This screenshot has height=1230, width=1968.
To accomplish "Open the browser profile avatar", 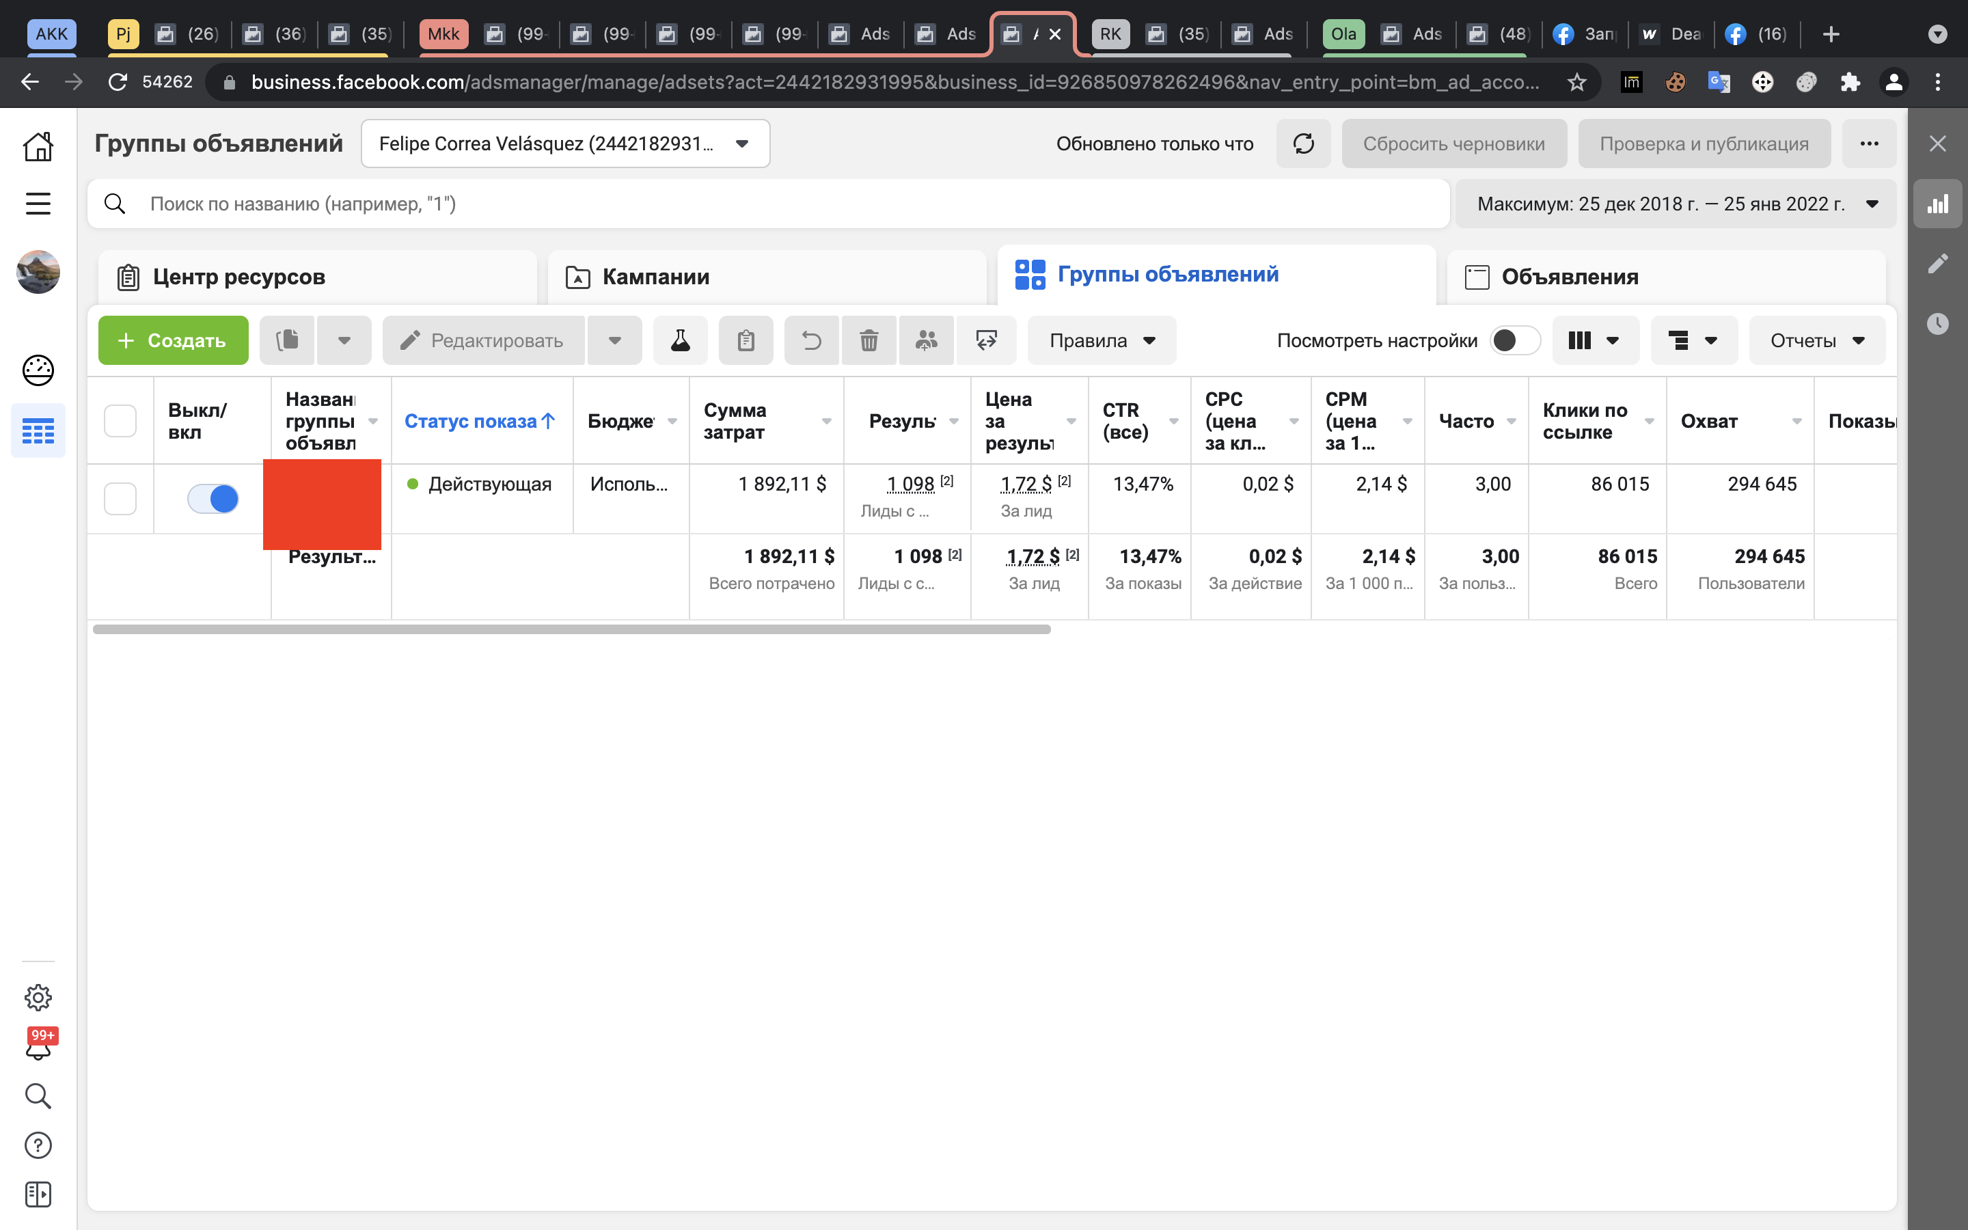I will pyautogui.click(x=1894, y=82).
